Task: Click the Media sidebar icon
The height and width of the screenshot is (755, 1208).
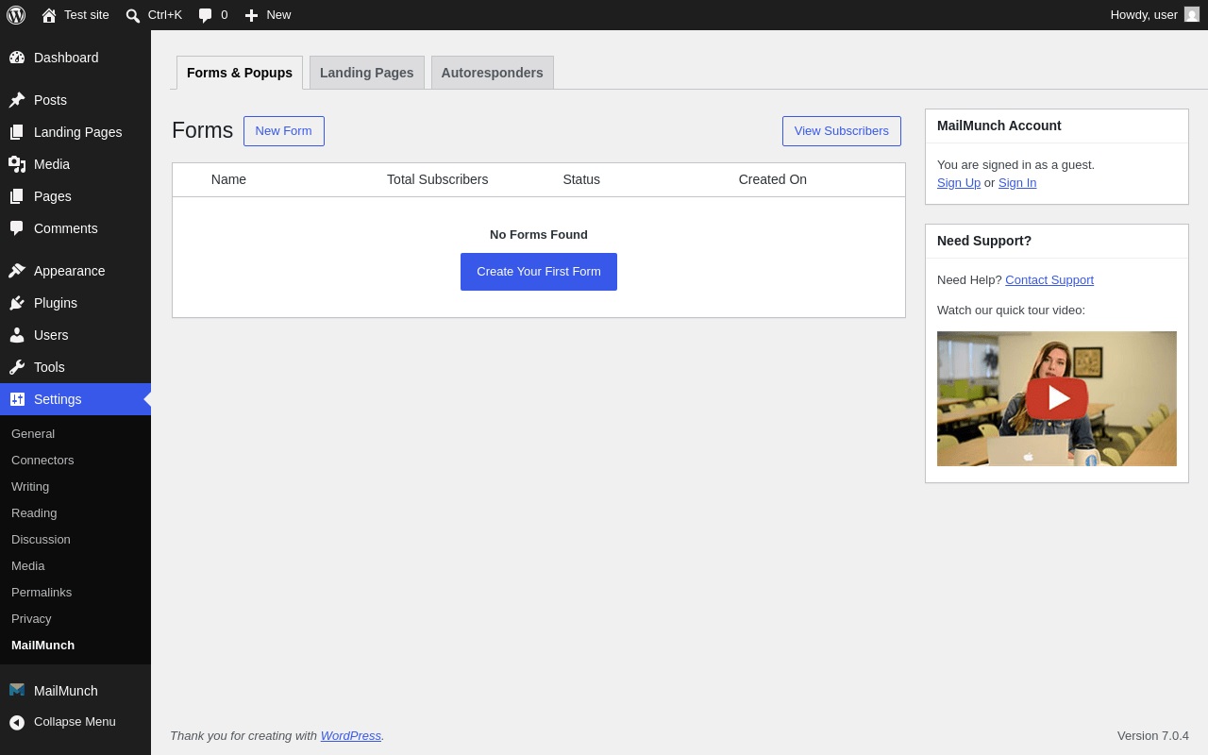Action: 17,164
